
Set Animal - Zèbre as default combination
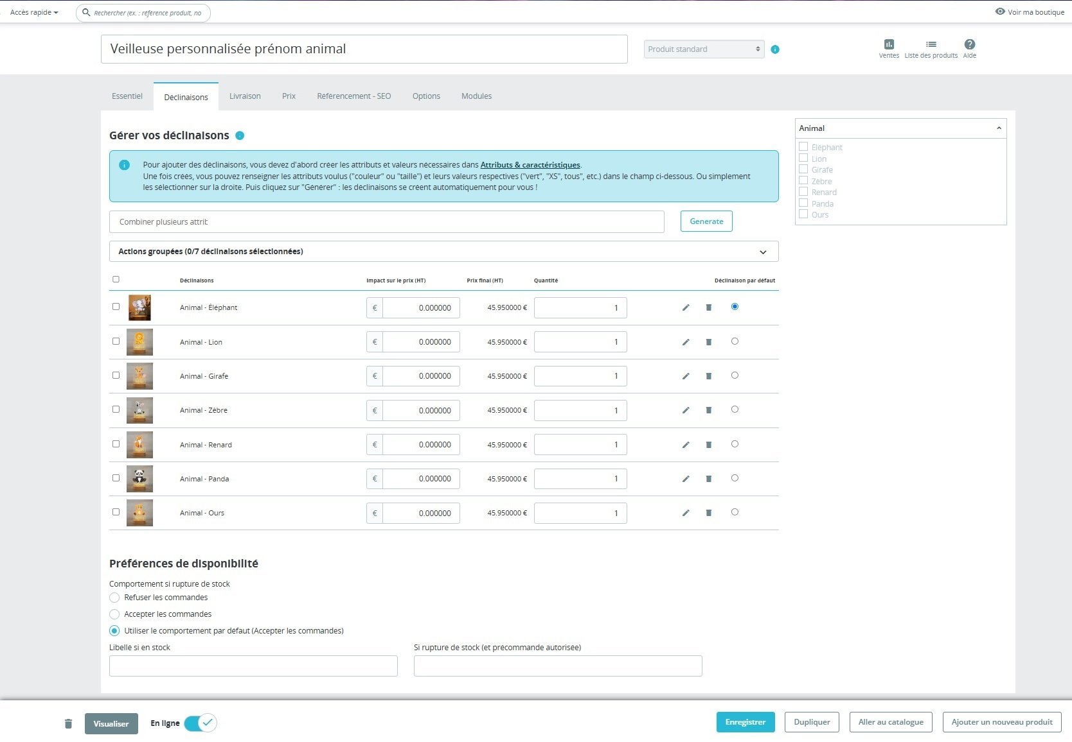tap(735, 410)
